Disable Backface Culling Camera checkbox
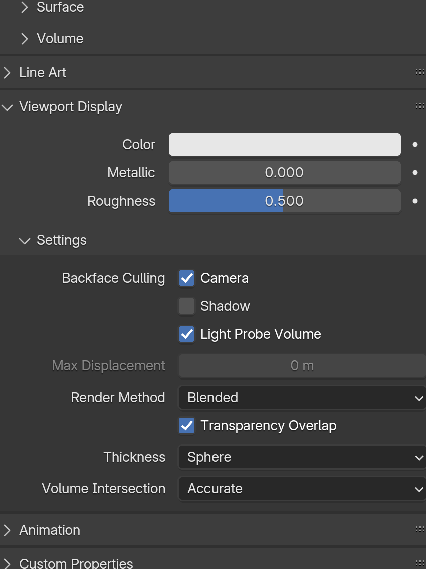 (186, 278)
